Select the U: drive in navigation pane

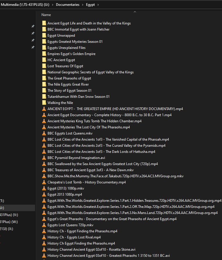coord(18,208)
